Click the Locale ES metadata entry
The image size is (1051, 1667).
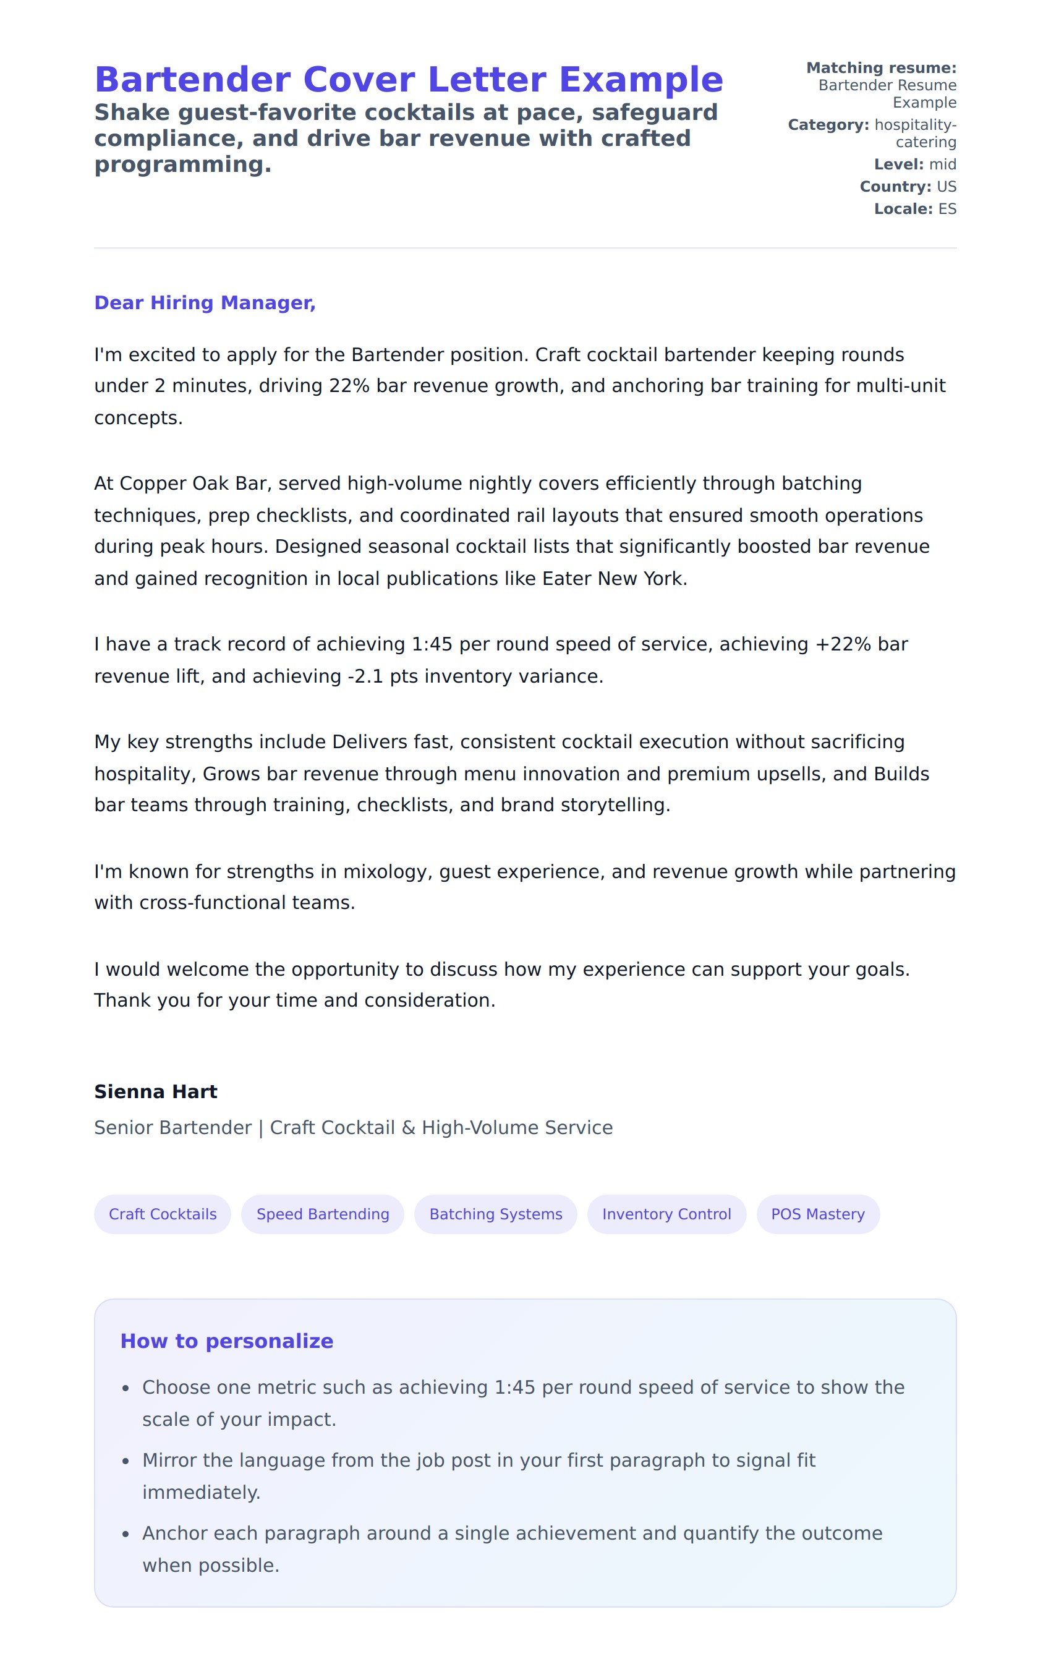pyautogui.click(x=914, y=208)
